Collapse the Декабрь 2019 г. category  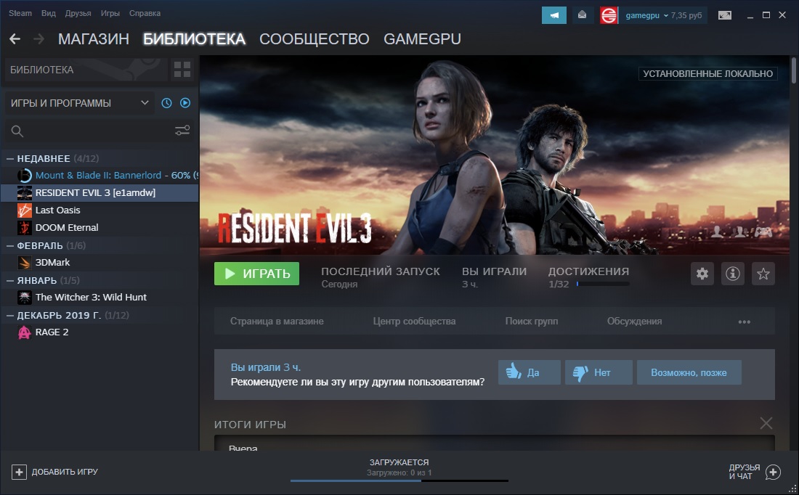point(9,315)
